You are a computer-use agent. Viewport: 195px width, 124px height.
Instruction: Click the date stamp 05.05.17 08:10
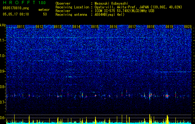pos(16,14)
